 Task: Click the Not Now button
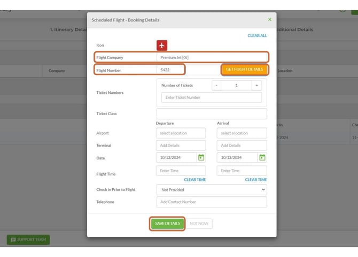[199, 223]
